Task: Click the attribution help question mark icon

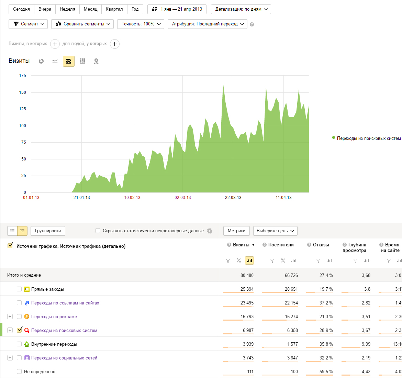Action: click(252, 24)
